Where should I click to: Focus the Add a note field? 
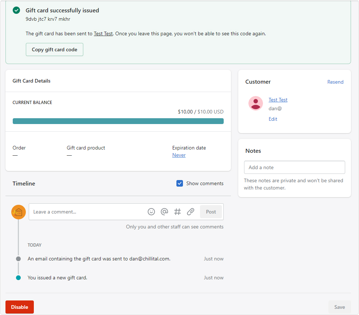coord(294,167)
